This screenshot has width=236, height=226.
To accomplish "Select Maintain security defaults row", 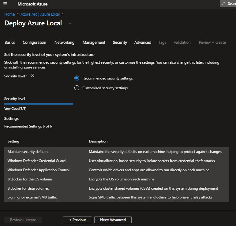I will (x=117, y=152).
